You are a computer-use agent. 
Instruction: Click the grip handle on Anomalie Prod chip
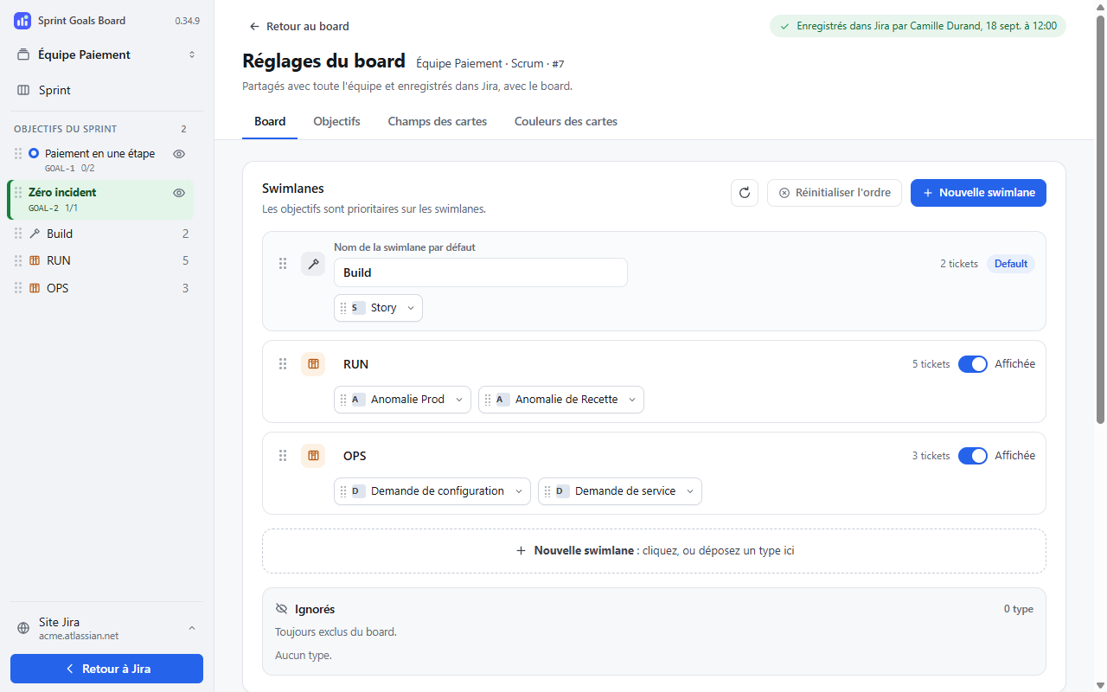coord(343,400)
